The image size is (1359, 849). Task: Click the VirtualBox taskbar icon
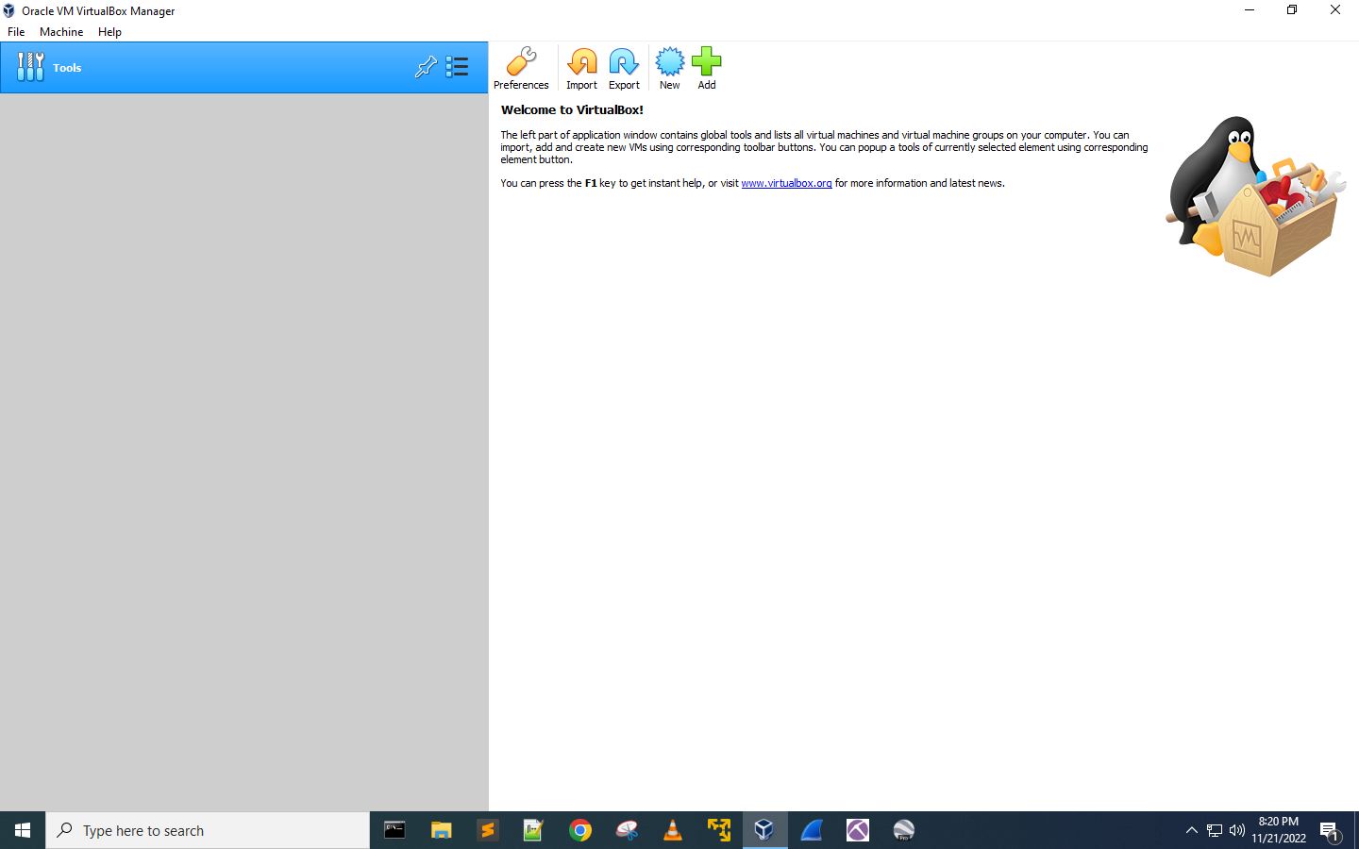click(764, 830)
